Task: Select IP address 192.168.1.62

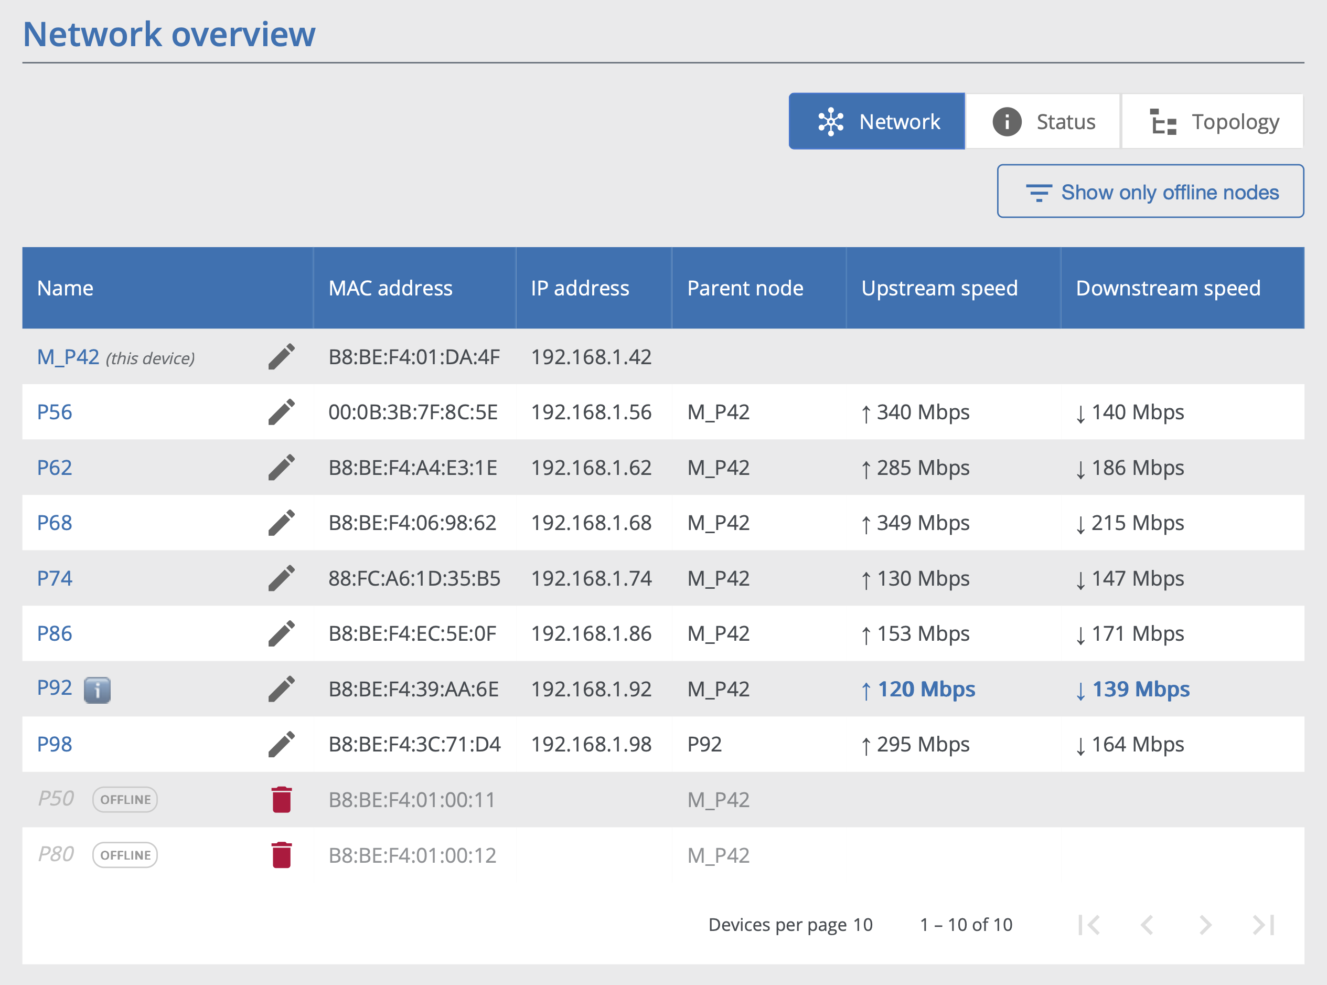Action: coord(591,468)
